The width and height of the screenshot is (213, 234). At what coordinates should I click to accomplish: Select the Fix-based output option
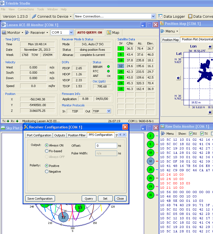tap(47, 151)
